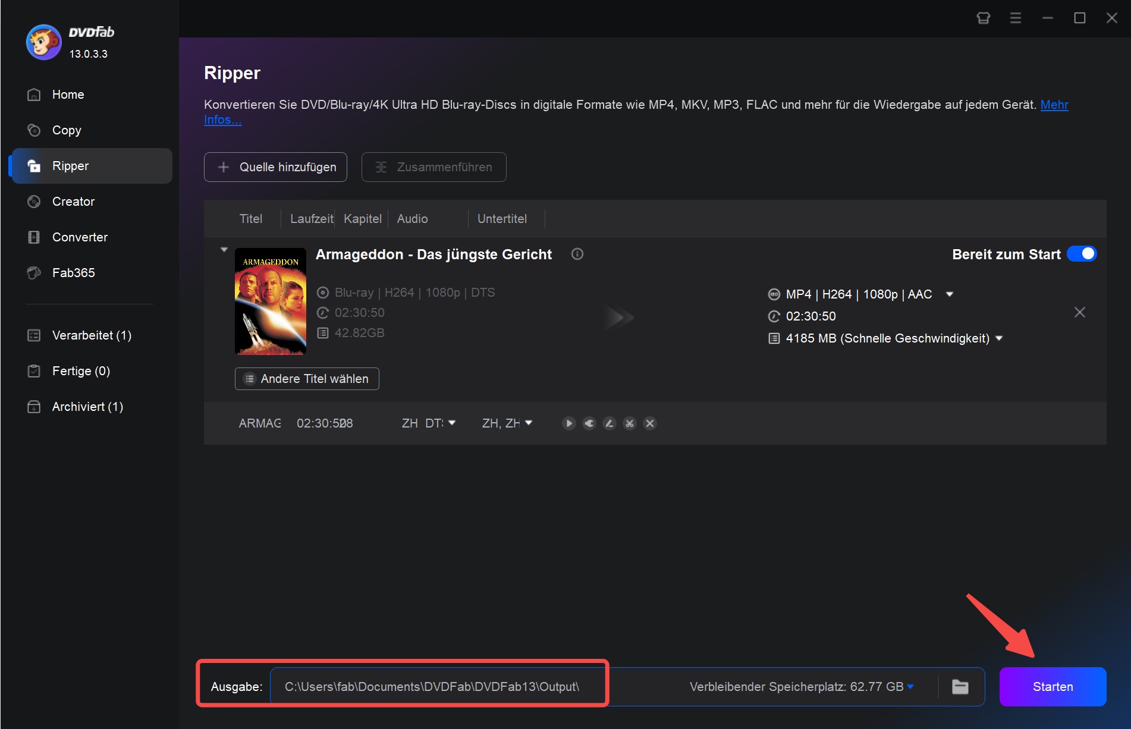1131x729 pixels.
Task: Show info for the Armageddon title
Action: tap(577, 254)
